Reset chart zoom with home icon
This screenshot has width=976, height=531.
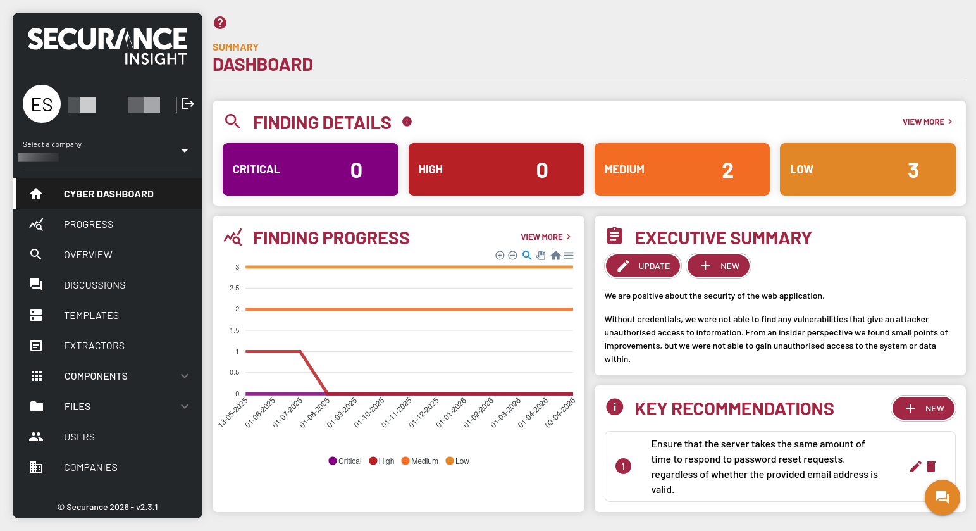click(x=555, y=256)
